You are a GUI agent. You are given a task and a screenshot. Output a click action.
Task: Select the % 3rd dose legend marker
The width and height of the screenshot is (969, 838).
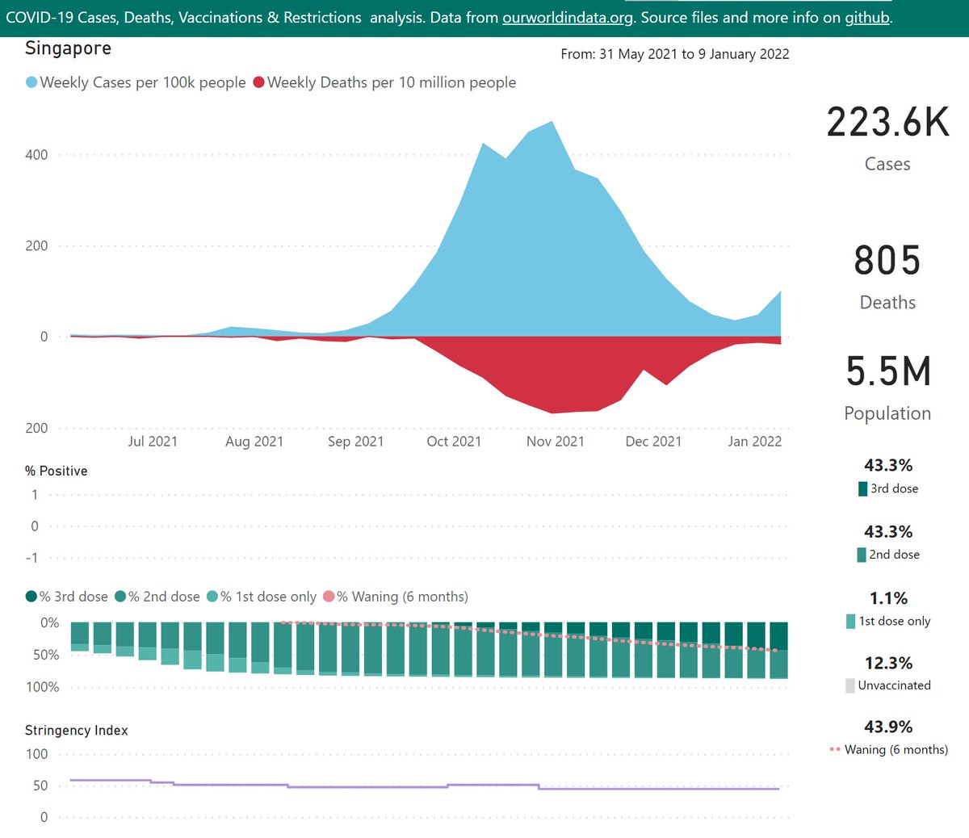[x=31, y=597]
